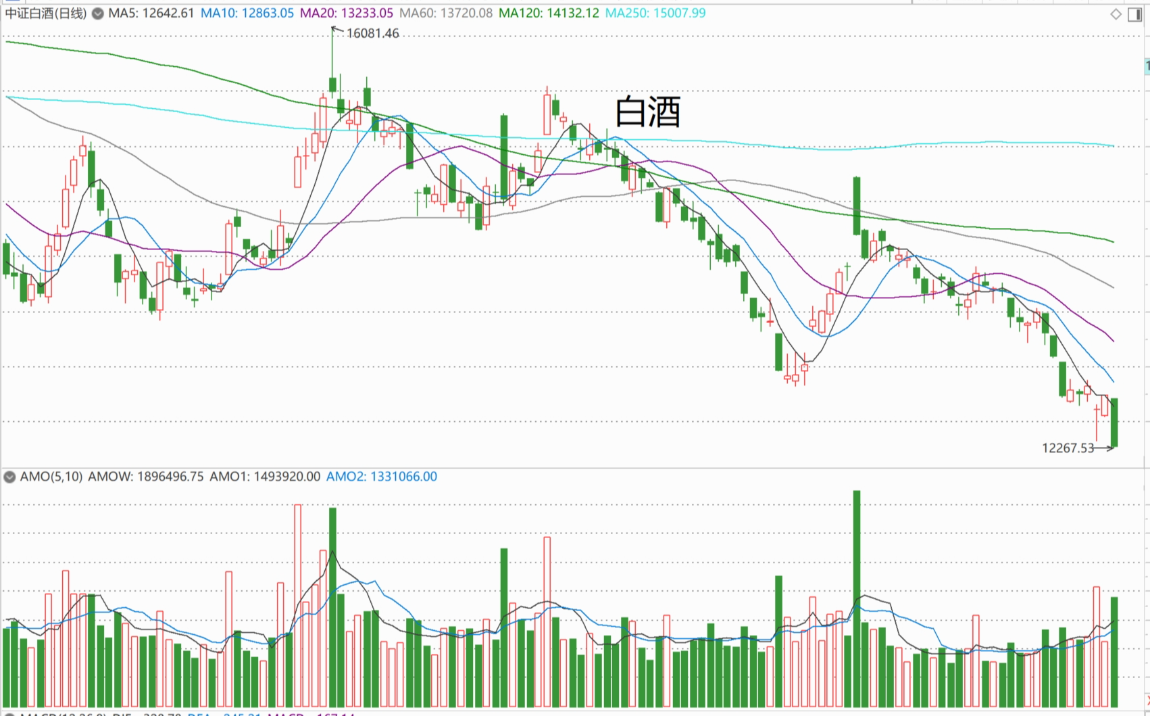Click the MA10: 12863.05 label
This screenshot has height=716, width=1150.
[x=247, y=14]
